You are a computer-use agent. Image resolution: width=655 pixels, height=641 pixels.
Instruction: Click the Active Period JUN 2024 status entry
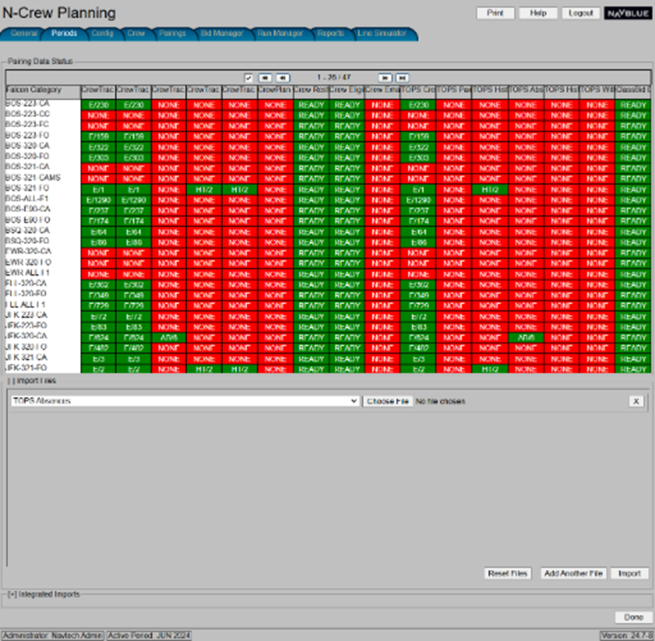pyautogui.click(x=148, y=636)
